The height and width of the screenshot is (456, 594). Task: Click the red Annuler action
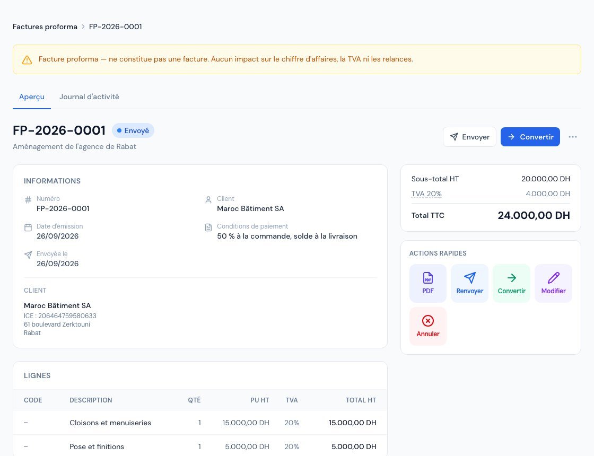pyautogui.click(x=427, y=326)
